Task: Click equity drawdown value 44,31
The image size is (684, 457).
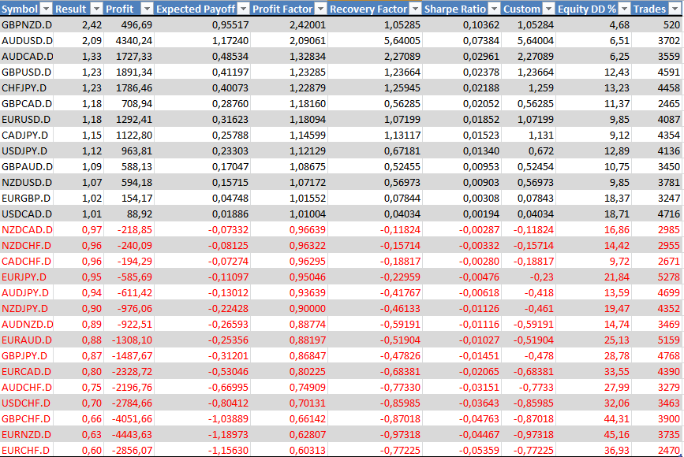Action: [x=617, y=418]
